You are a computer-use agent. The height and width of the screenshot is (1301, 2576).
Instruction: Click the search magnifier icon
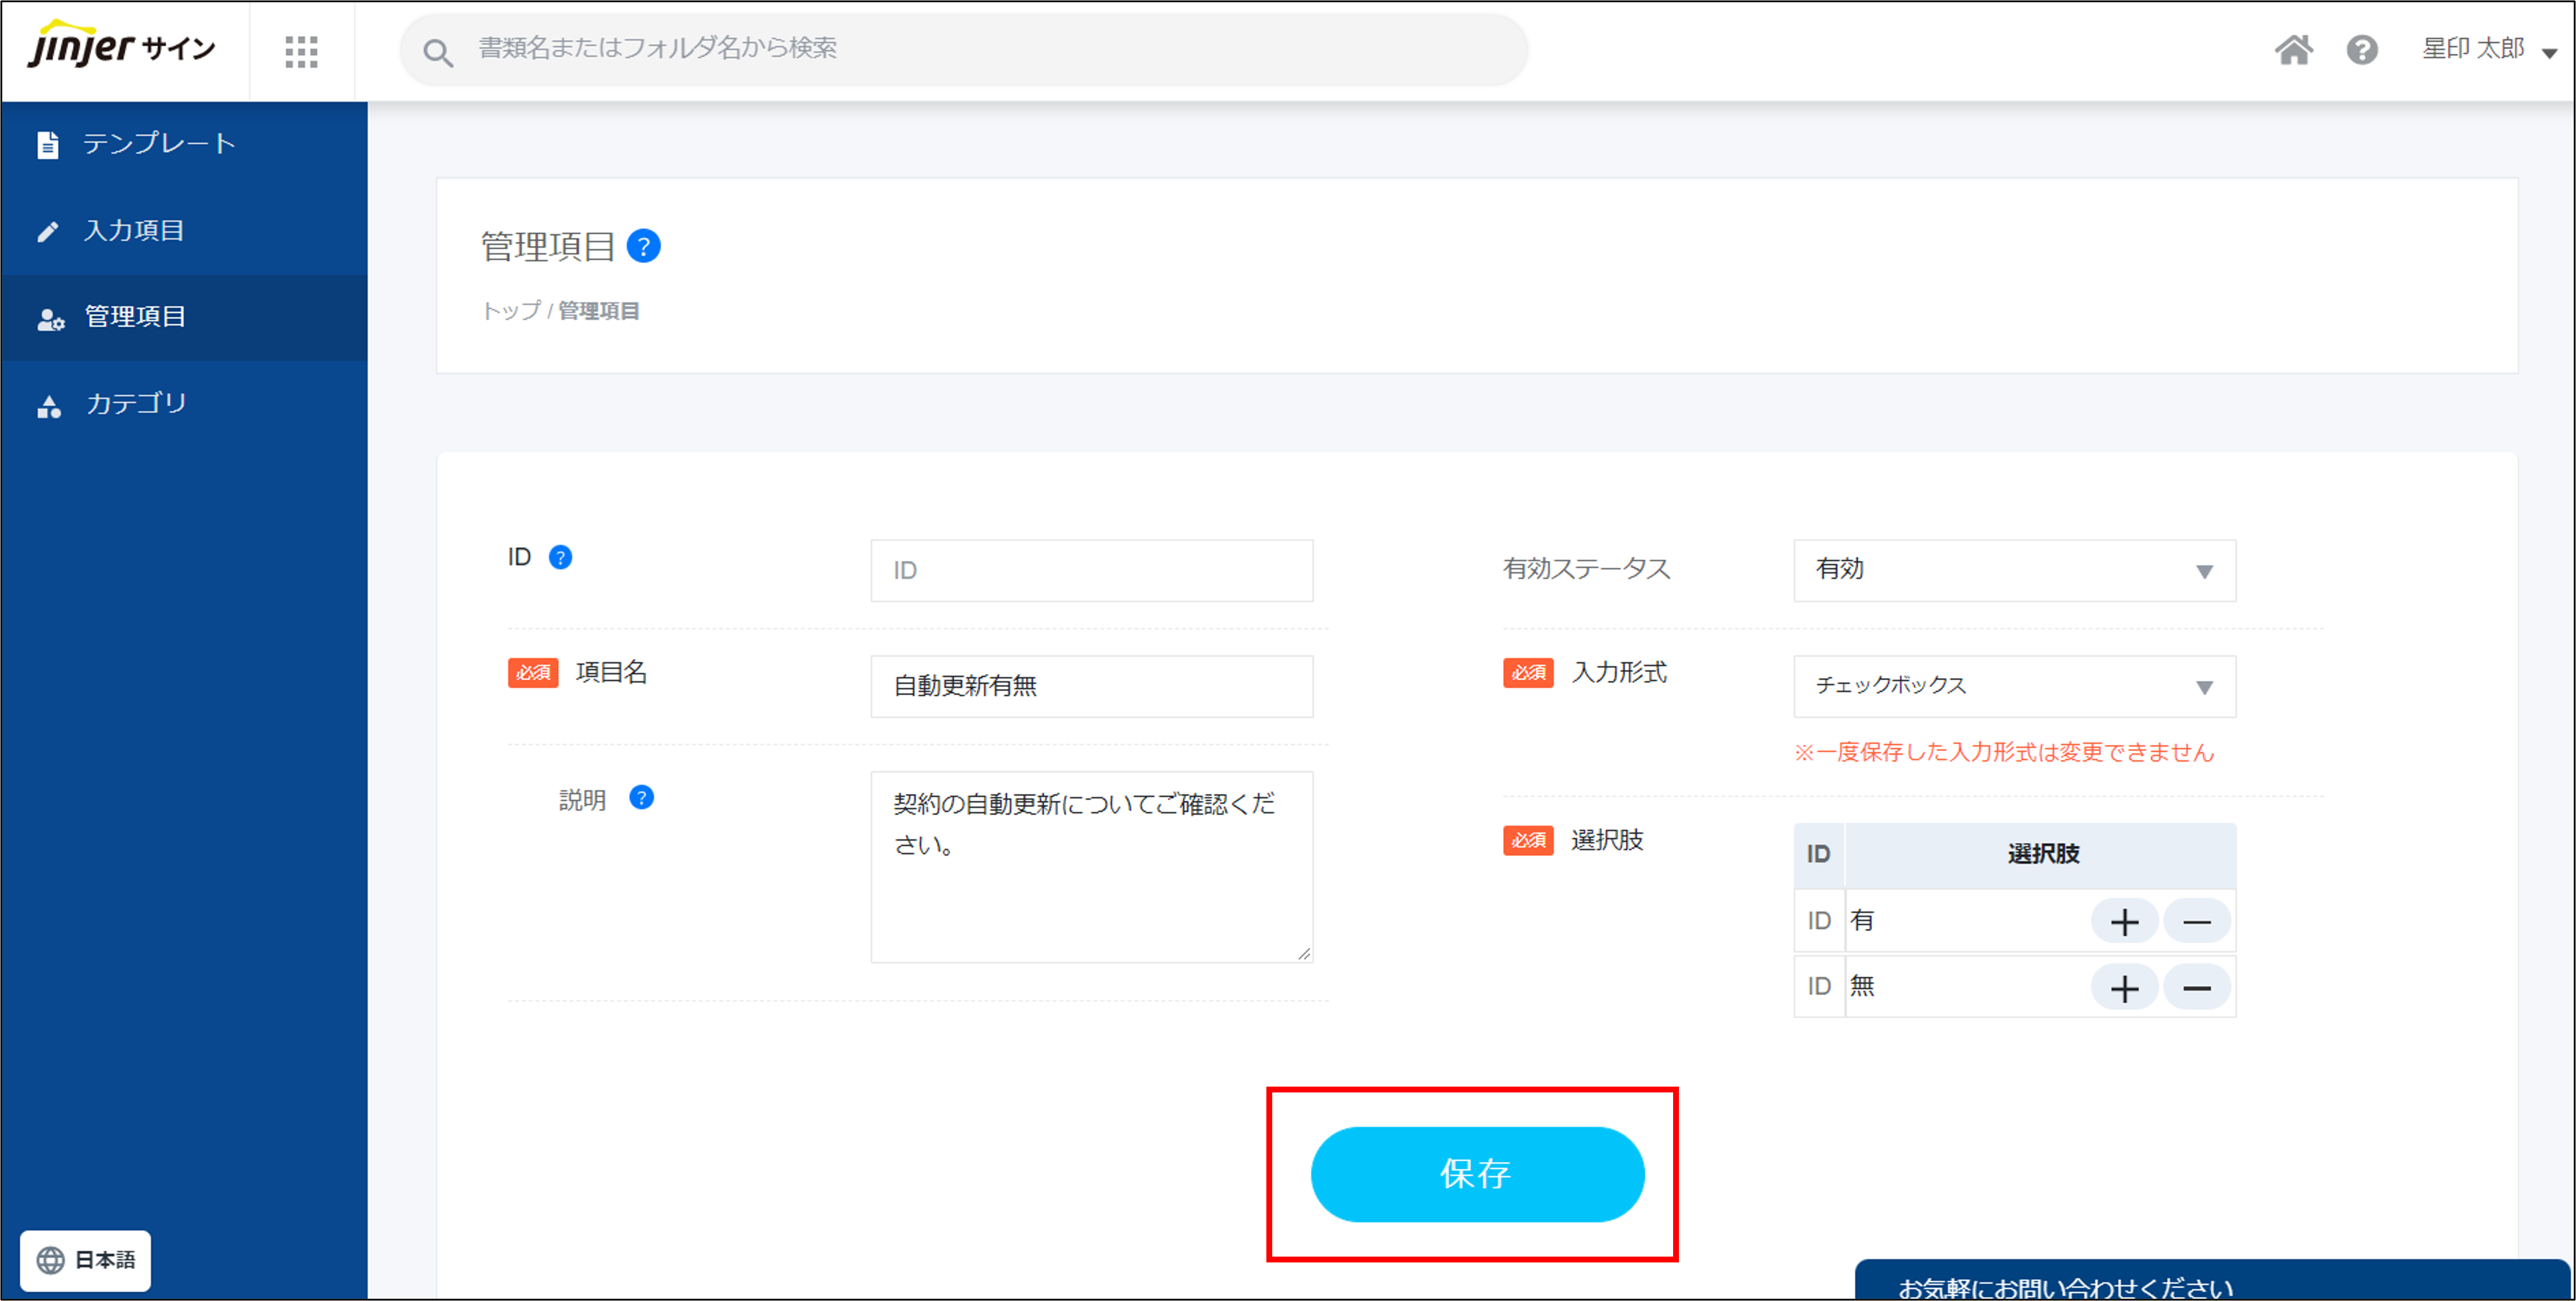click(438, 52)
